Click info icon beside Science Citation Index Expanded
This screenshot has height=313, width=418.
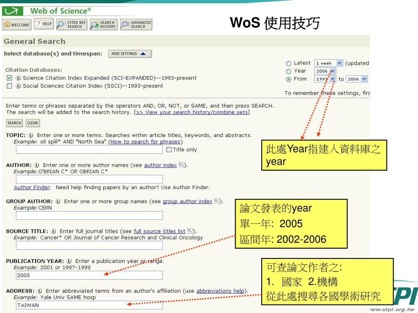click(x=18, y=78)
